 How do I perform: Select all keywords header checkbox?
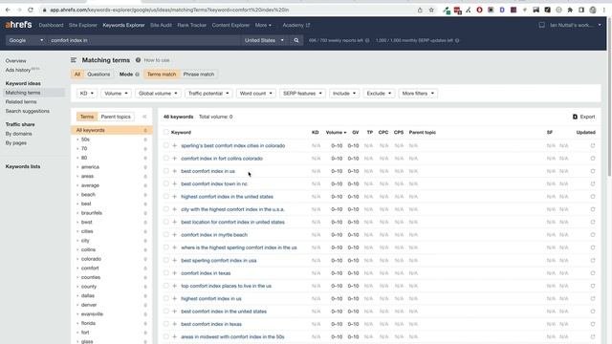pos(165,132)
